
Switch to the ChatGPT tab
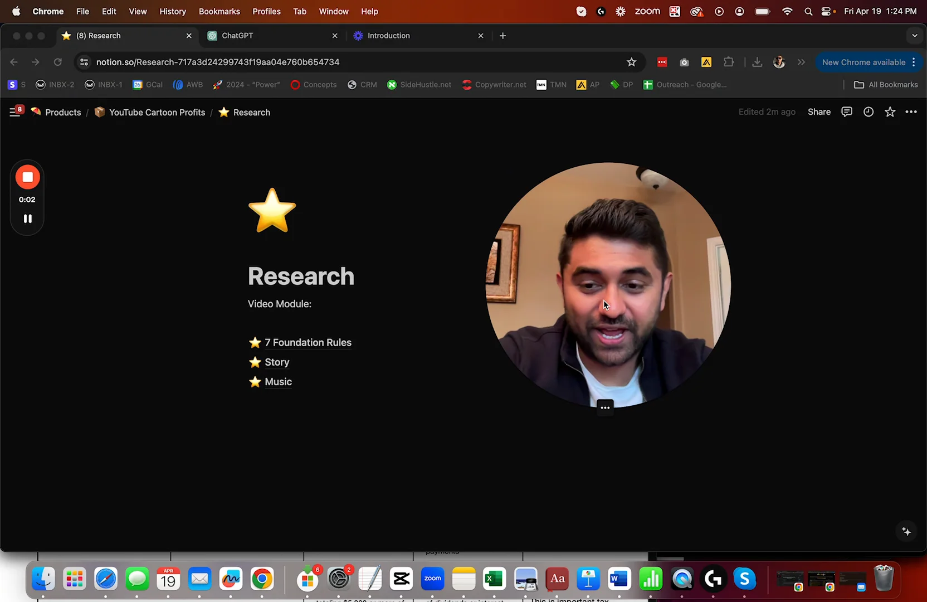click(x=271, y=36)
